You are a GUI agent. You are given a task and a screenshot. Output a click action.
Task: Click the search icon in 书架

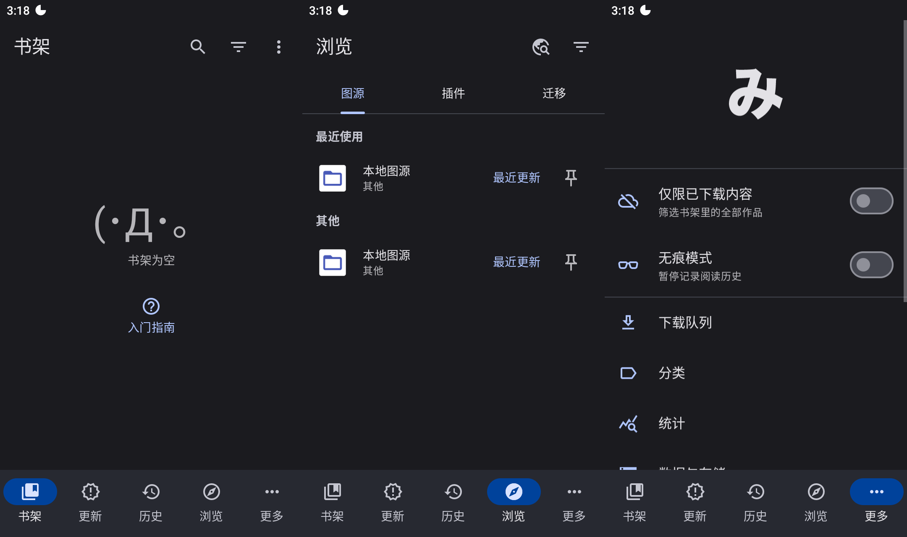tap(197, 47)
